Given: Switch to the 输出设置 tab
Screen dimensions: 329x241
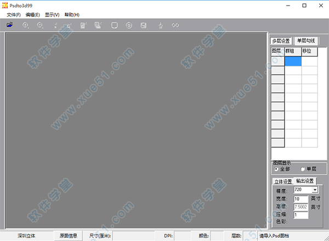Looking at the screenshot, I should (305, 181).
